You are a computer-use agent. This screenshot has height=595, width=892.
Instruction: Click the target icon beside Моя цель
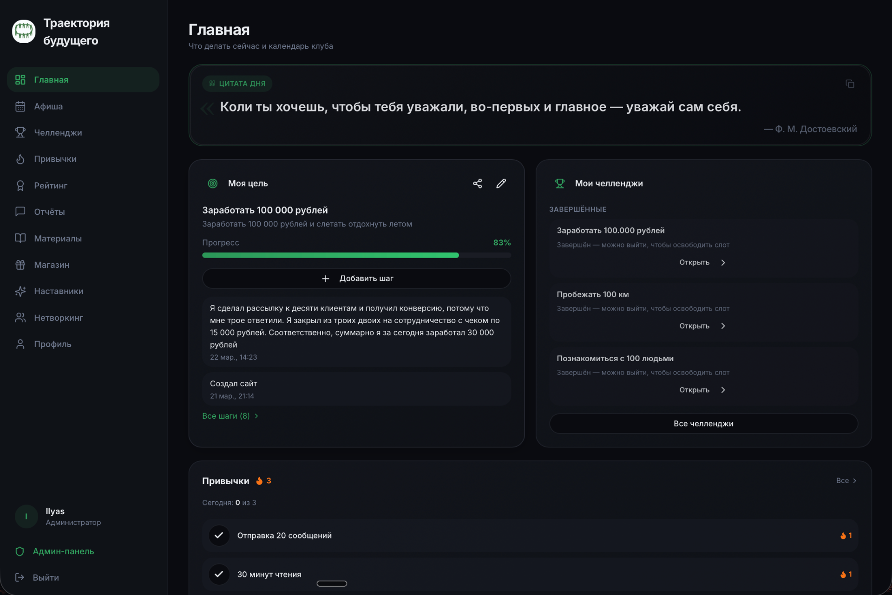[213, 183]
